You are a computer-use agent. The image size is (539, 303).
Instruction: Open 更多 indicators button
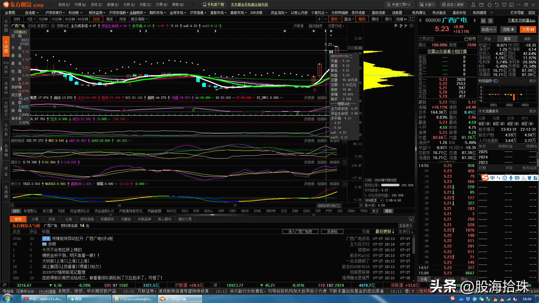(375, 211)
